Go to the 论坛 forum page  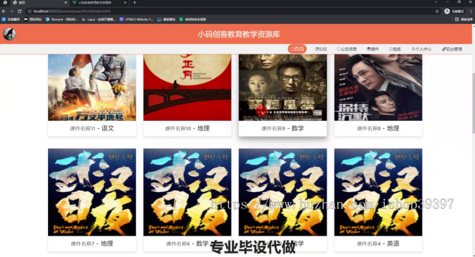(x=321, y=49)
